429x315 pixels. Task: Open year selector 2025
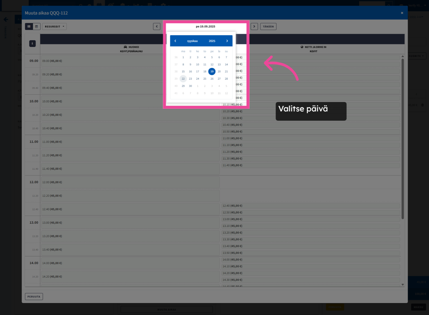point(212,41)
